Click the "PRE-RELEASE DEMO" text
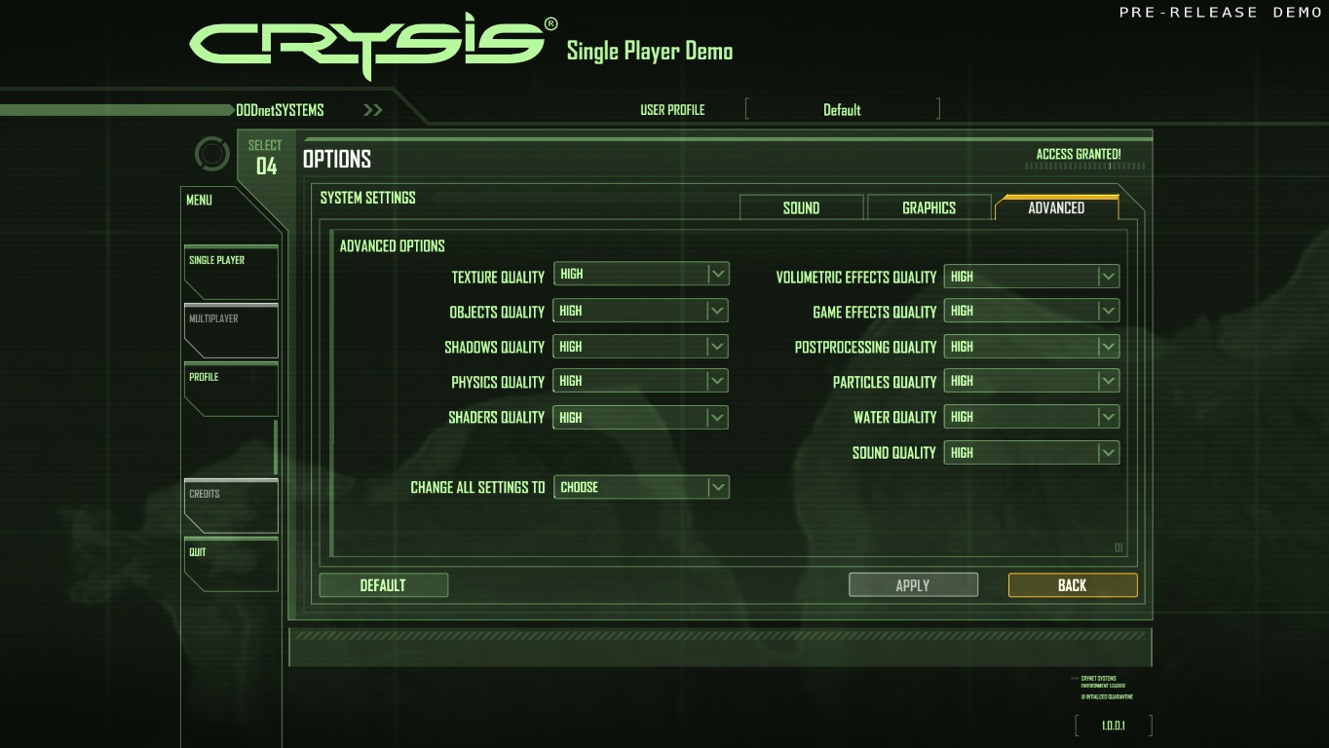The width and height of the screenshot is (1329, 748). (1221, 12)
